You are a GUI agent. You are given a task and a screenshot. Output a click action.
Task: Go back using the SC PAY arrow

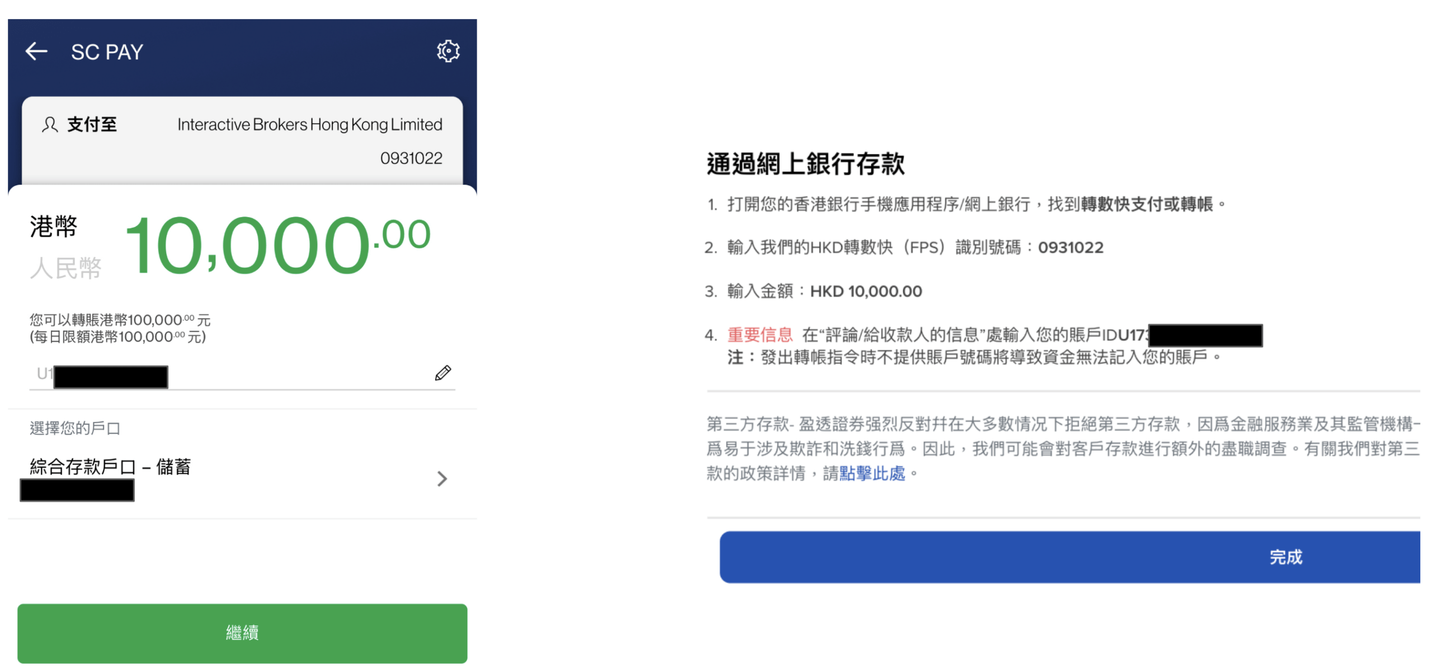click(x=37, y=51)
